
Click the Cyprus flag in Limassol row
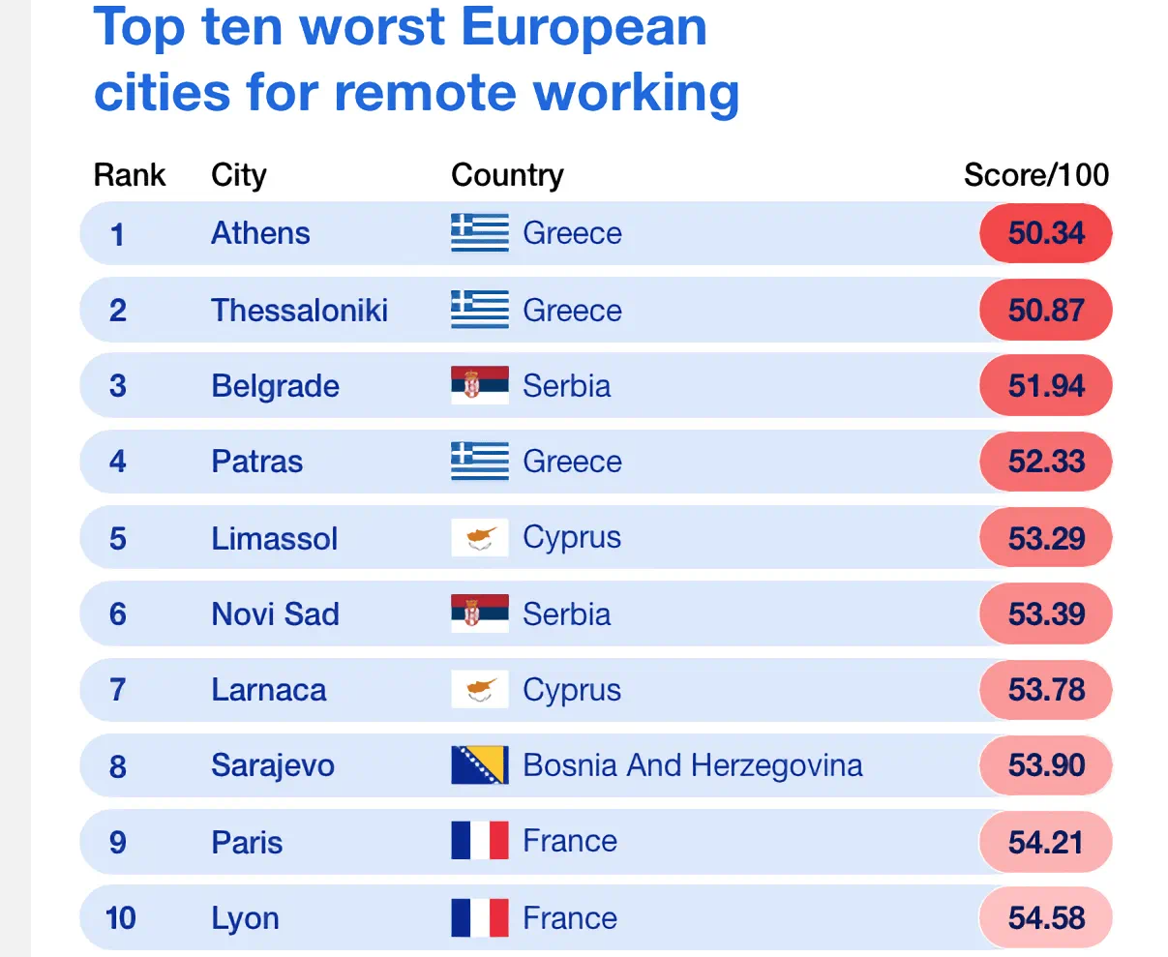480,537
